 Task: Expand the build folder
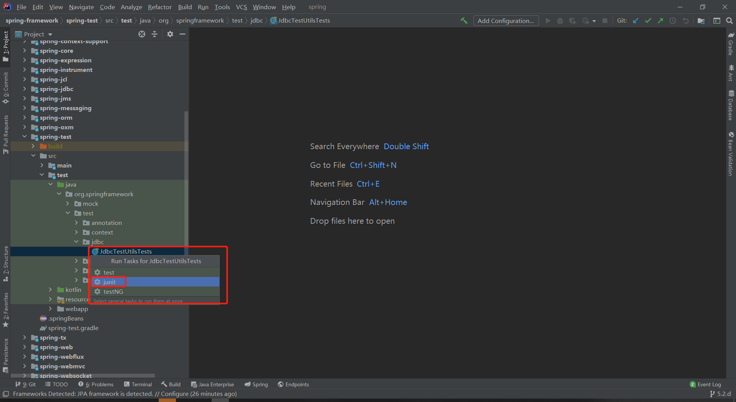(33, 146)
